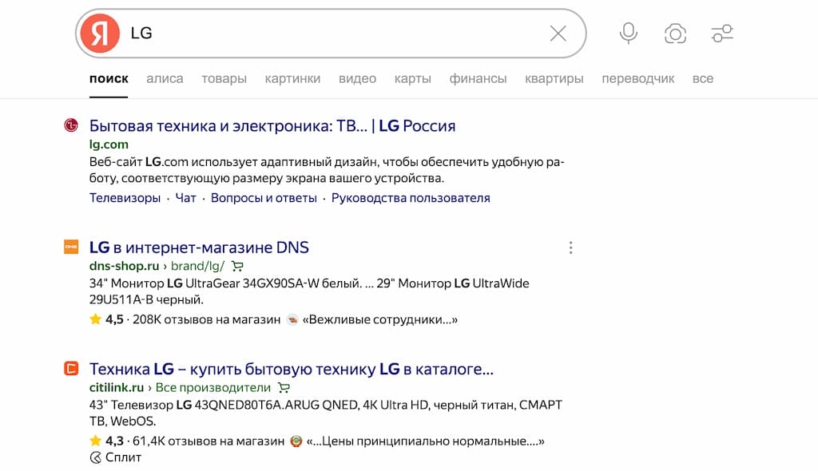Click inside the search input field

[x=336, y=34]
